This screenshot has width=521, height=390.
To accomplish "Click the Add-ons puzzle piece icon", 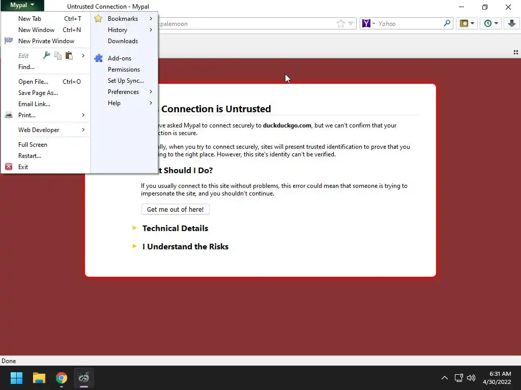I will click(98, 58).
